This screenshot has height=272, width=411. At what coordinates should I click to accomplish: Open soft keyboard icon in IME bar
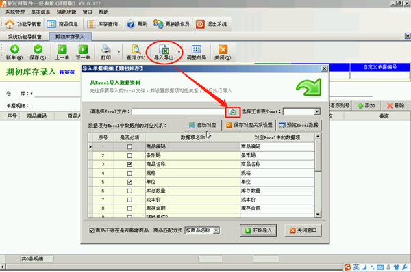point(380,267)
